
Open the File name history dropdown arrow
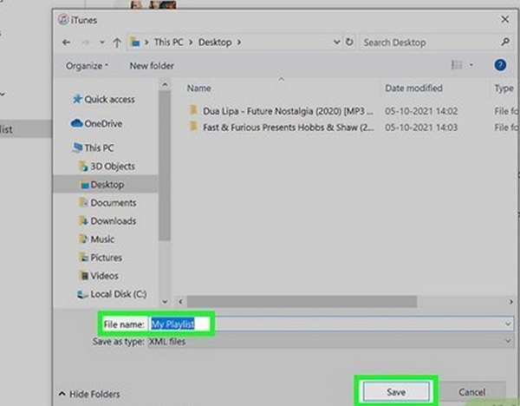(x=508, y=324)
